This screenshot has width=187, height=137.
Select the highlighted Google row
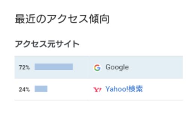coord(99,67)
